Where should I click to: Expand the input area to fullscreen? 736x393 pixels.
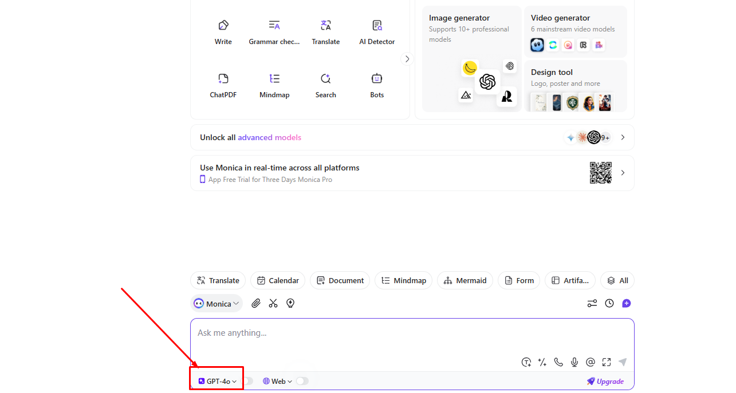pos(607,362)
